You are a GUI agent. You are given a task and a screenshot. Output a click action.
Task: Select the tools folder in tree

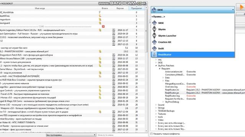coord(160,117)
